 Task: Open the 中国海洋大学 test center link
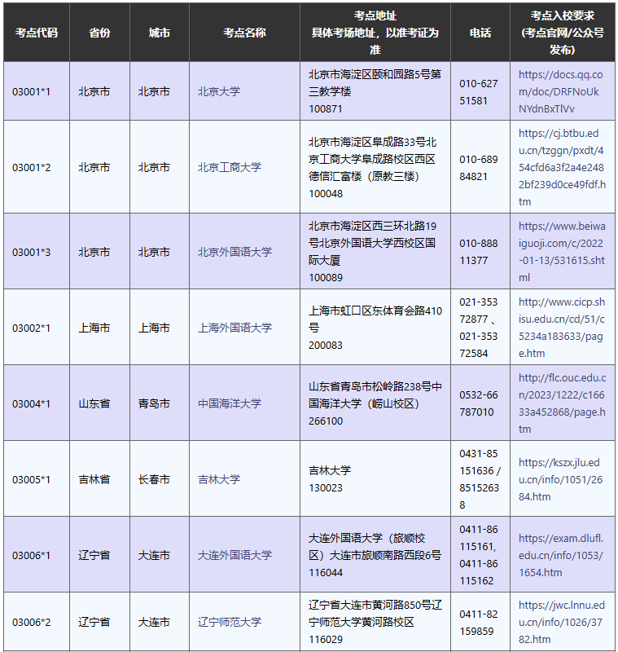click(230, 403)
